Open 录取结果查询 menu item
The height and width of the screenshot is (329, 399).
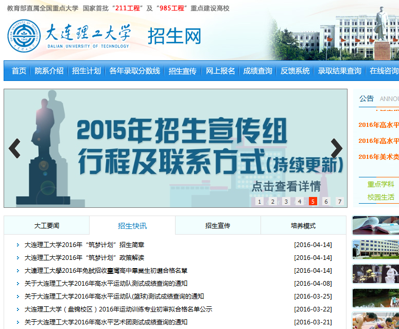point(340,71)
